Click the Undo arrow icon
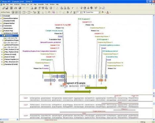This screenshot has height=123, width=155. click(x=24, y=8)
